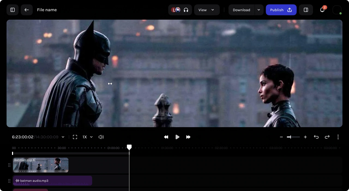Click the File name title
The height and width of the screenshot is (191, 349).
pos(47,10)
